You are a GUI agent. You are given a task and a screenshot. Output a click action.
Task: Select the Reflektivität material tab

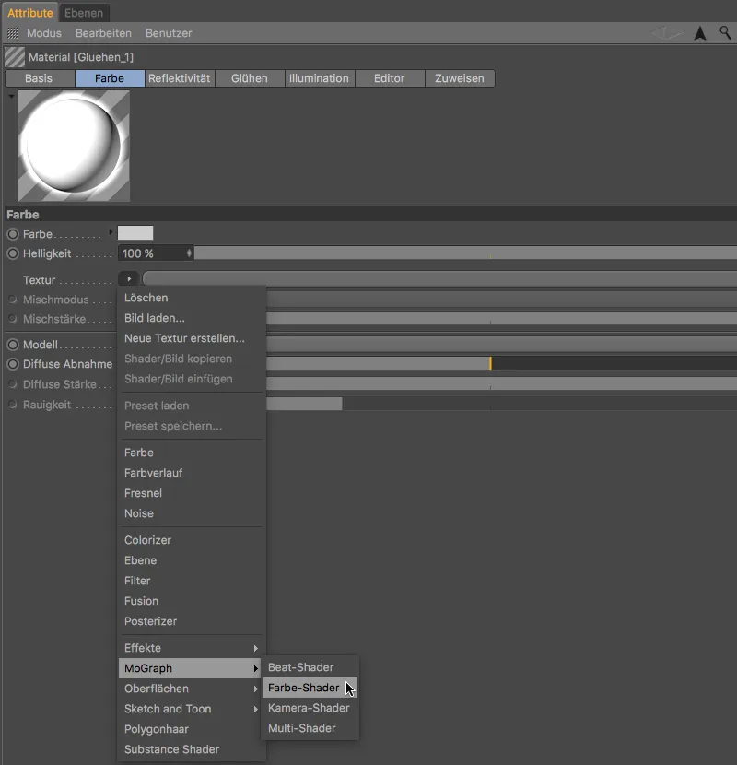pyautogui.click(x=180, y=78)
